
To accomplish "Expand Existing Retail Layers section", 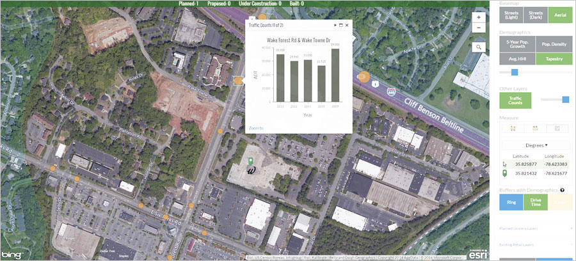I will (x=536, y=244).
